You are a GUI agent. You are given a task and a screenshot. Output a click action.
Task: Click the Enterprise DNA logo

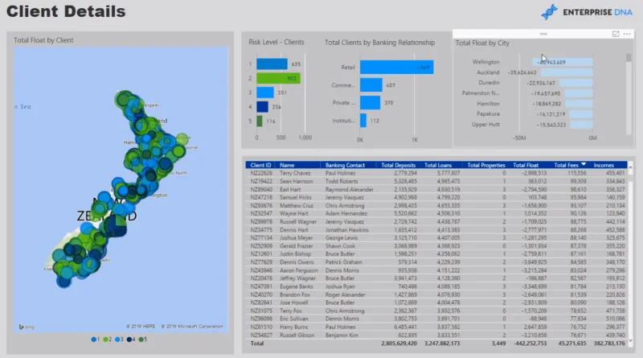click(587, 12)
